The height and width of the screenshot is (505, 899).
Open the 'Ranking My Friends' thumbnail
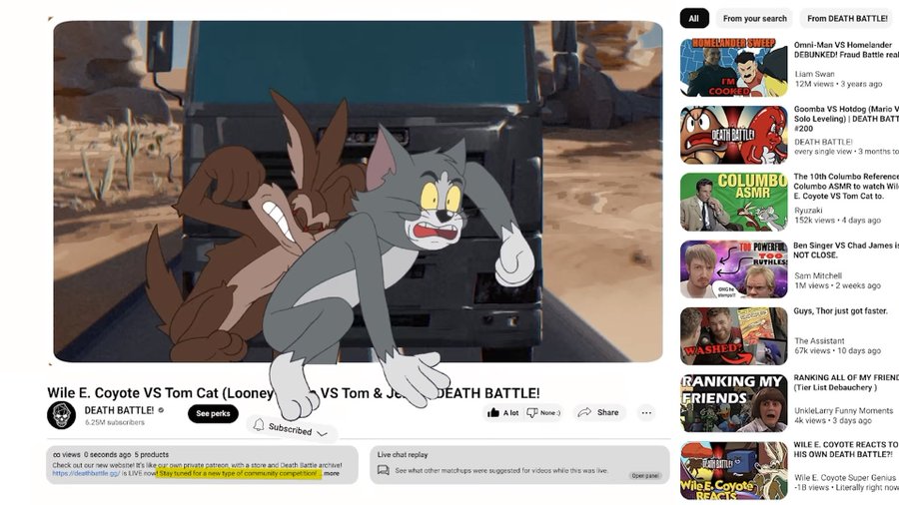coord(734,403)
